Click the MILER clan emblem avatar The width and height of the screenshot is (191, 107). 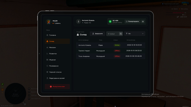[49, 22]
